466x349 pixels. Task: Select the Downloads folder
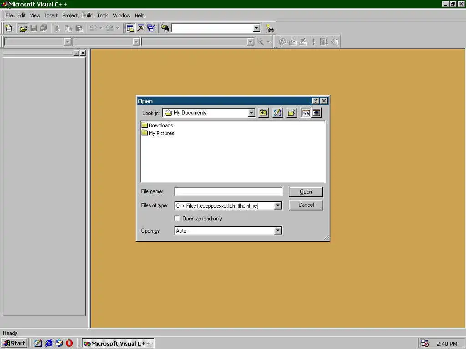pos(157,125)
